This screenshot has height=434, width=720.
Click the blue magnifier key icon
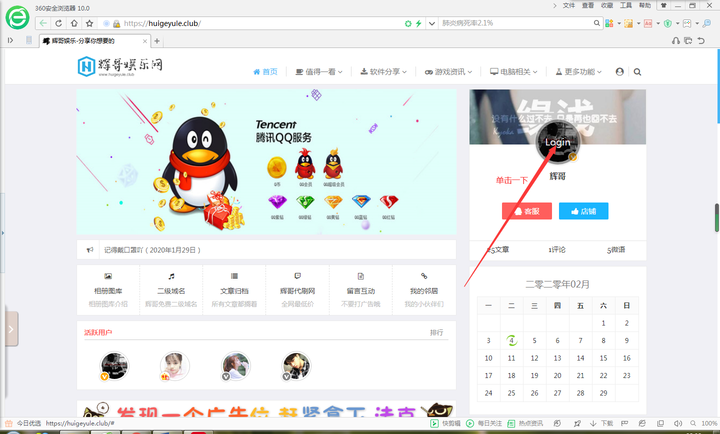point(706,23)
